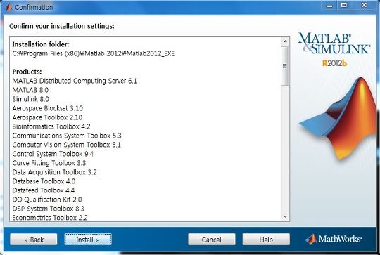Cancel the installation
The image size is (380, 255).
tap(212, 240)
